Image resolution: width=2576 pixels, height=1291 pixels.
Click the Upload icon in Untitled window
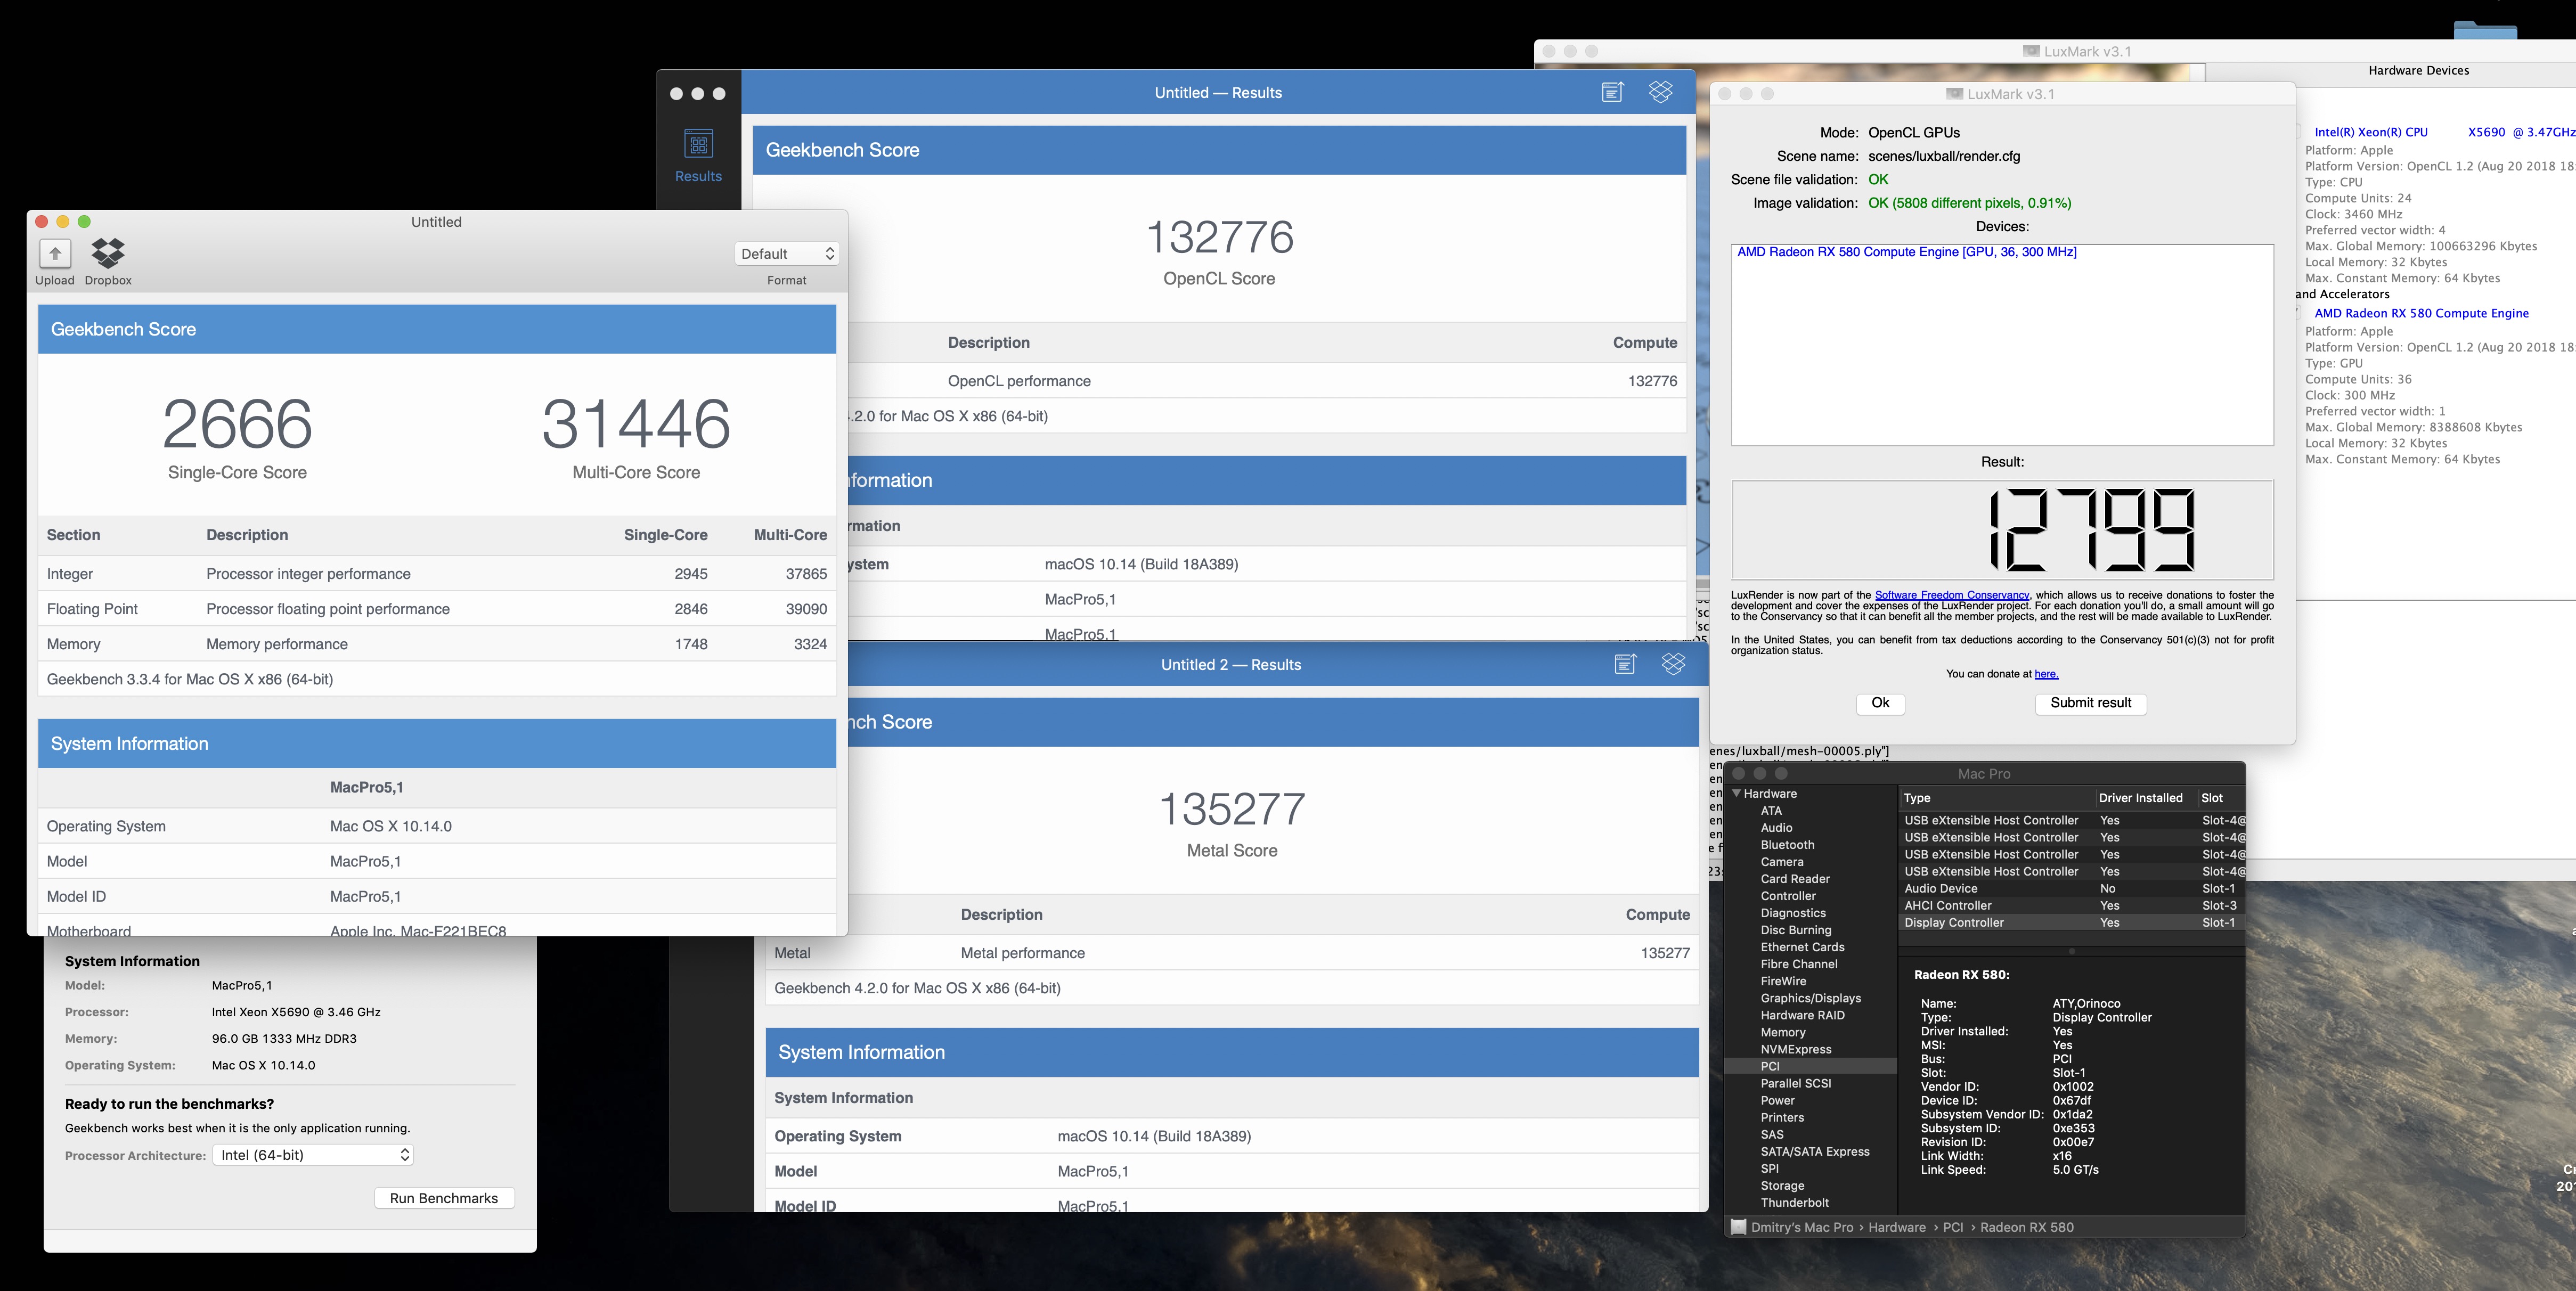pyautogui.click(x=55, y=253)
